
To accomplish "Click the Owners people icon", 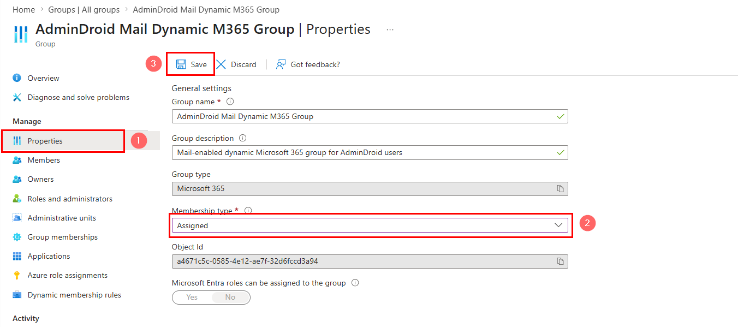I will tap(17, 179).
